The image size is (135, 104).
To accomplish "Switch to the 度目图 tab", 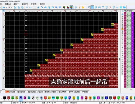I will (47, 92).
